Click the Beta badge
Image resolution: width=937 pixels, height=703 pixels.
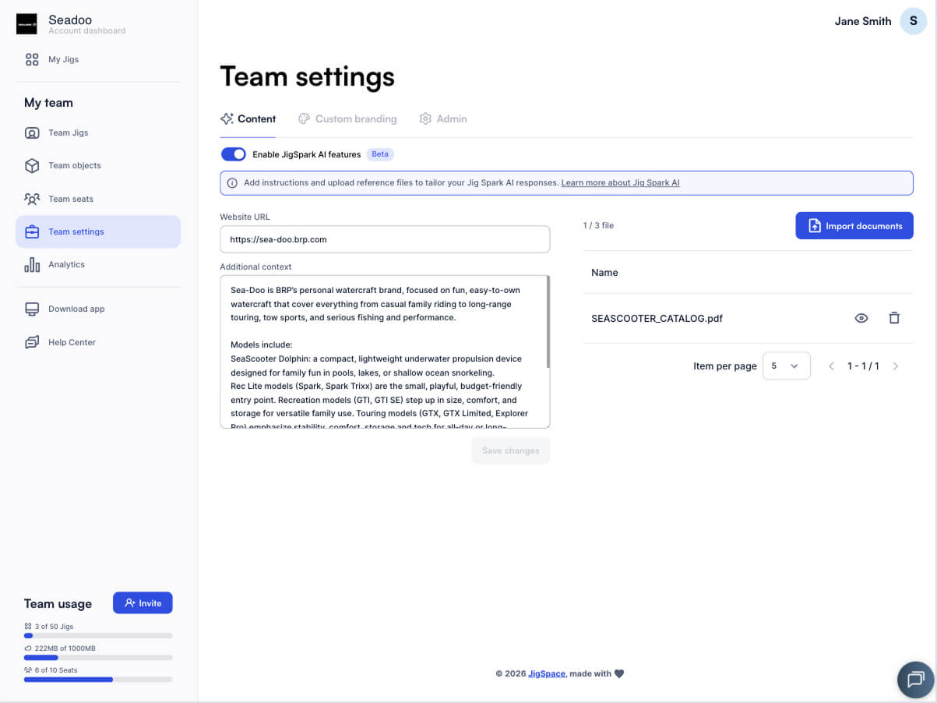380,154
